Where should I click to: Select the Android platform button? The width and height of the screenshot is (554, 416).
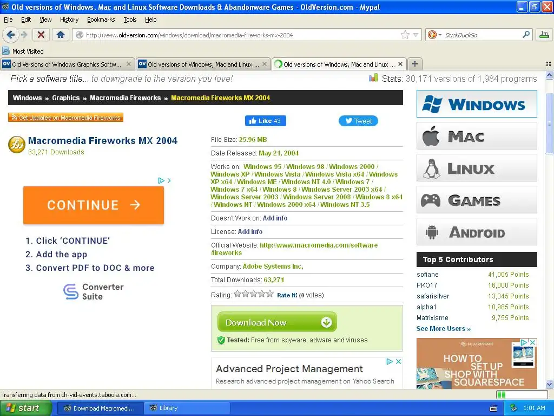(477, 232)
